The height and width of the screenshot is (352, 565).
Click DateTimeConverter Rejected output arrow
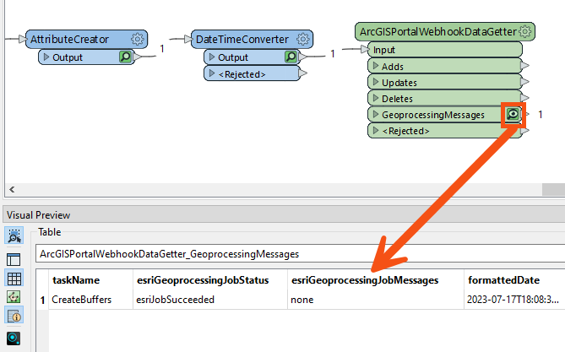pyautogui.click(x=303, y=73)
